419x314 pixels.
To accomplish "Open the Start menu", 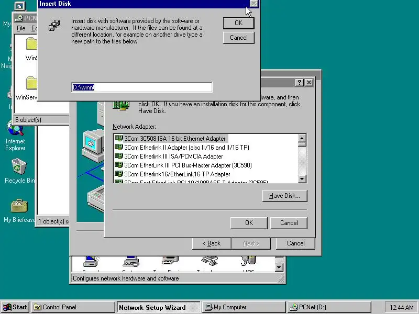I will (x=15, y=307).
